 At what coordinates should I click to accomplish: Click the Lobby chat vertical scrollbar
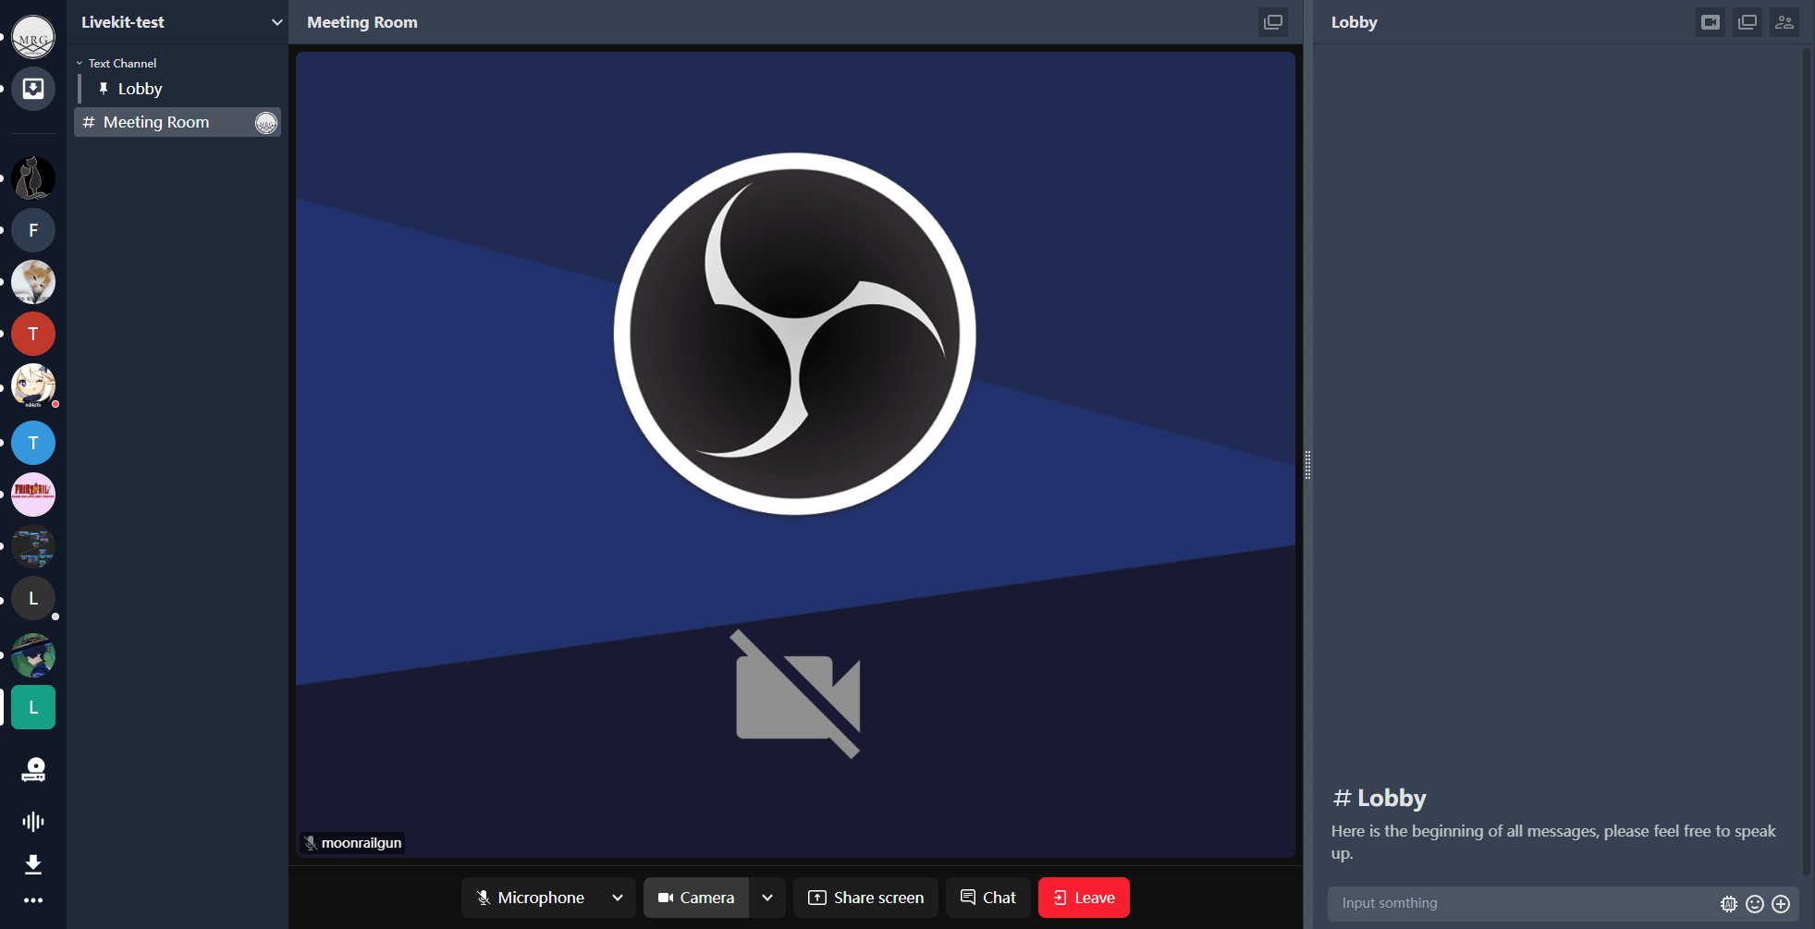(1807, 462)
